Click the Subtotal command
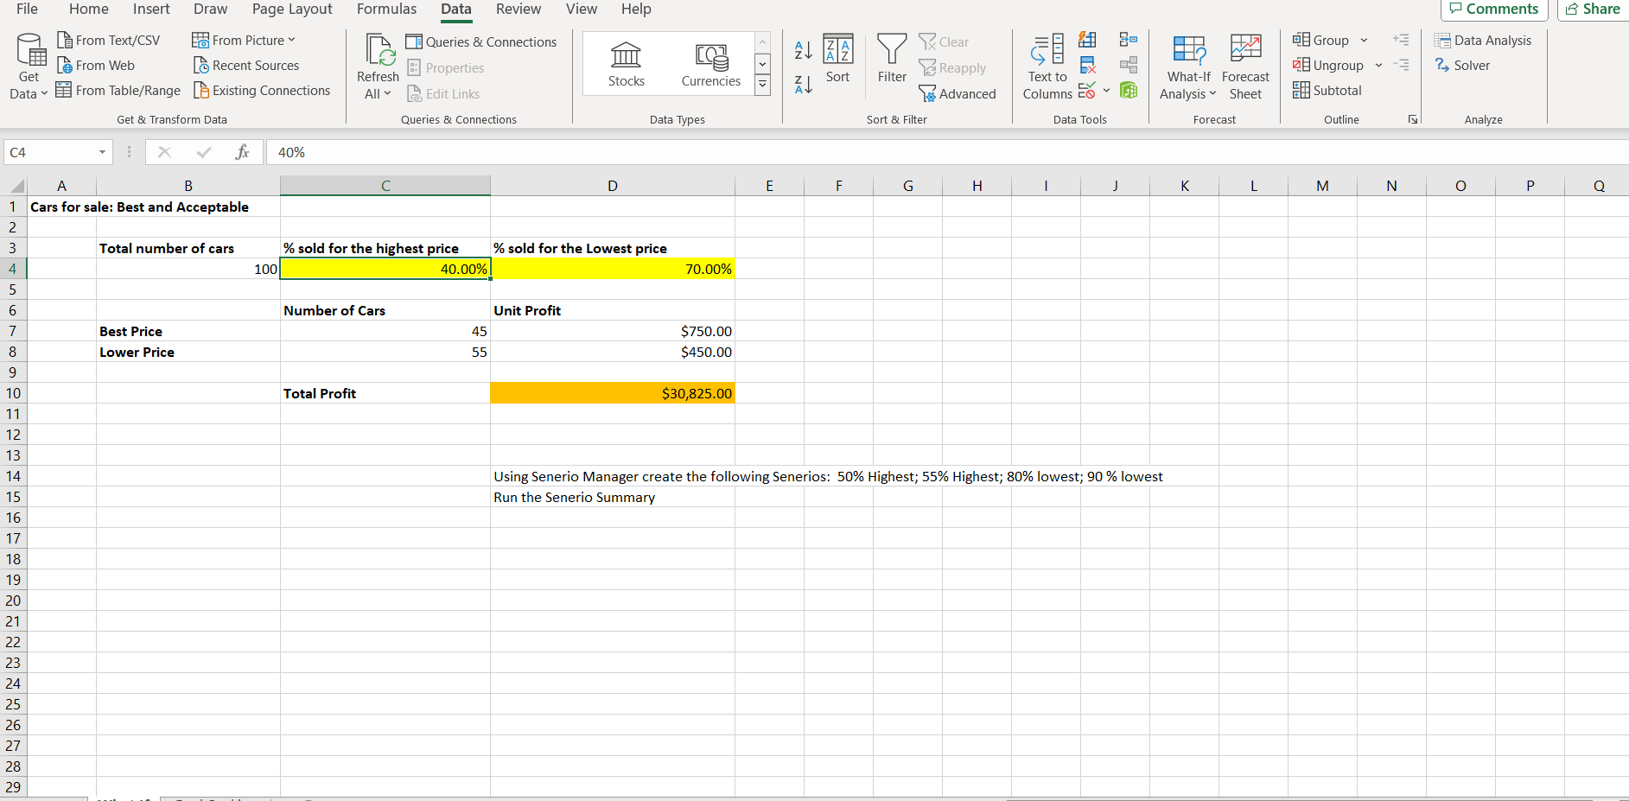 1327,91
